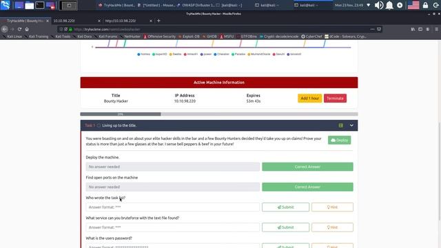This screenshot has width=441, height=248.
Task: Click the green icon in Task 1 header
Action: click(x=340, y=125)
